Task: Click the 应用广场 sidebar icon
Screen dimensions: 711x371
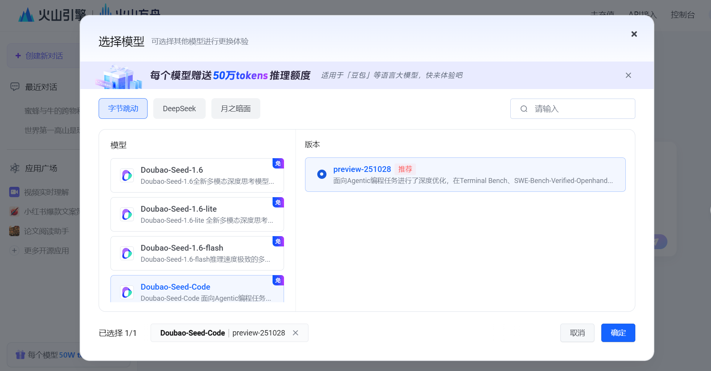Action: pos(15,168)
